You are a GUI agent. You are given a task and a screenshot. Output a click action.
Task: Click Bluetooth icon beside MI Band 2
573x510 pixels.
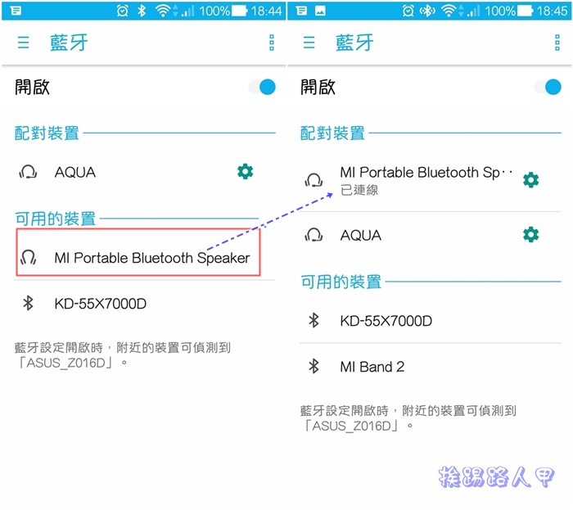coord(314,367)
